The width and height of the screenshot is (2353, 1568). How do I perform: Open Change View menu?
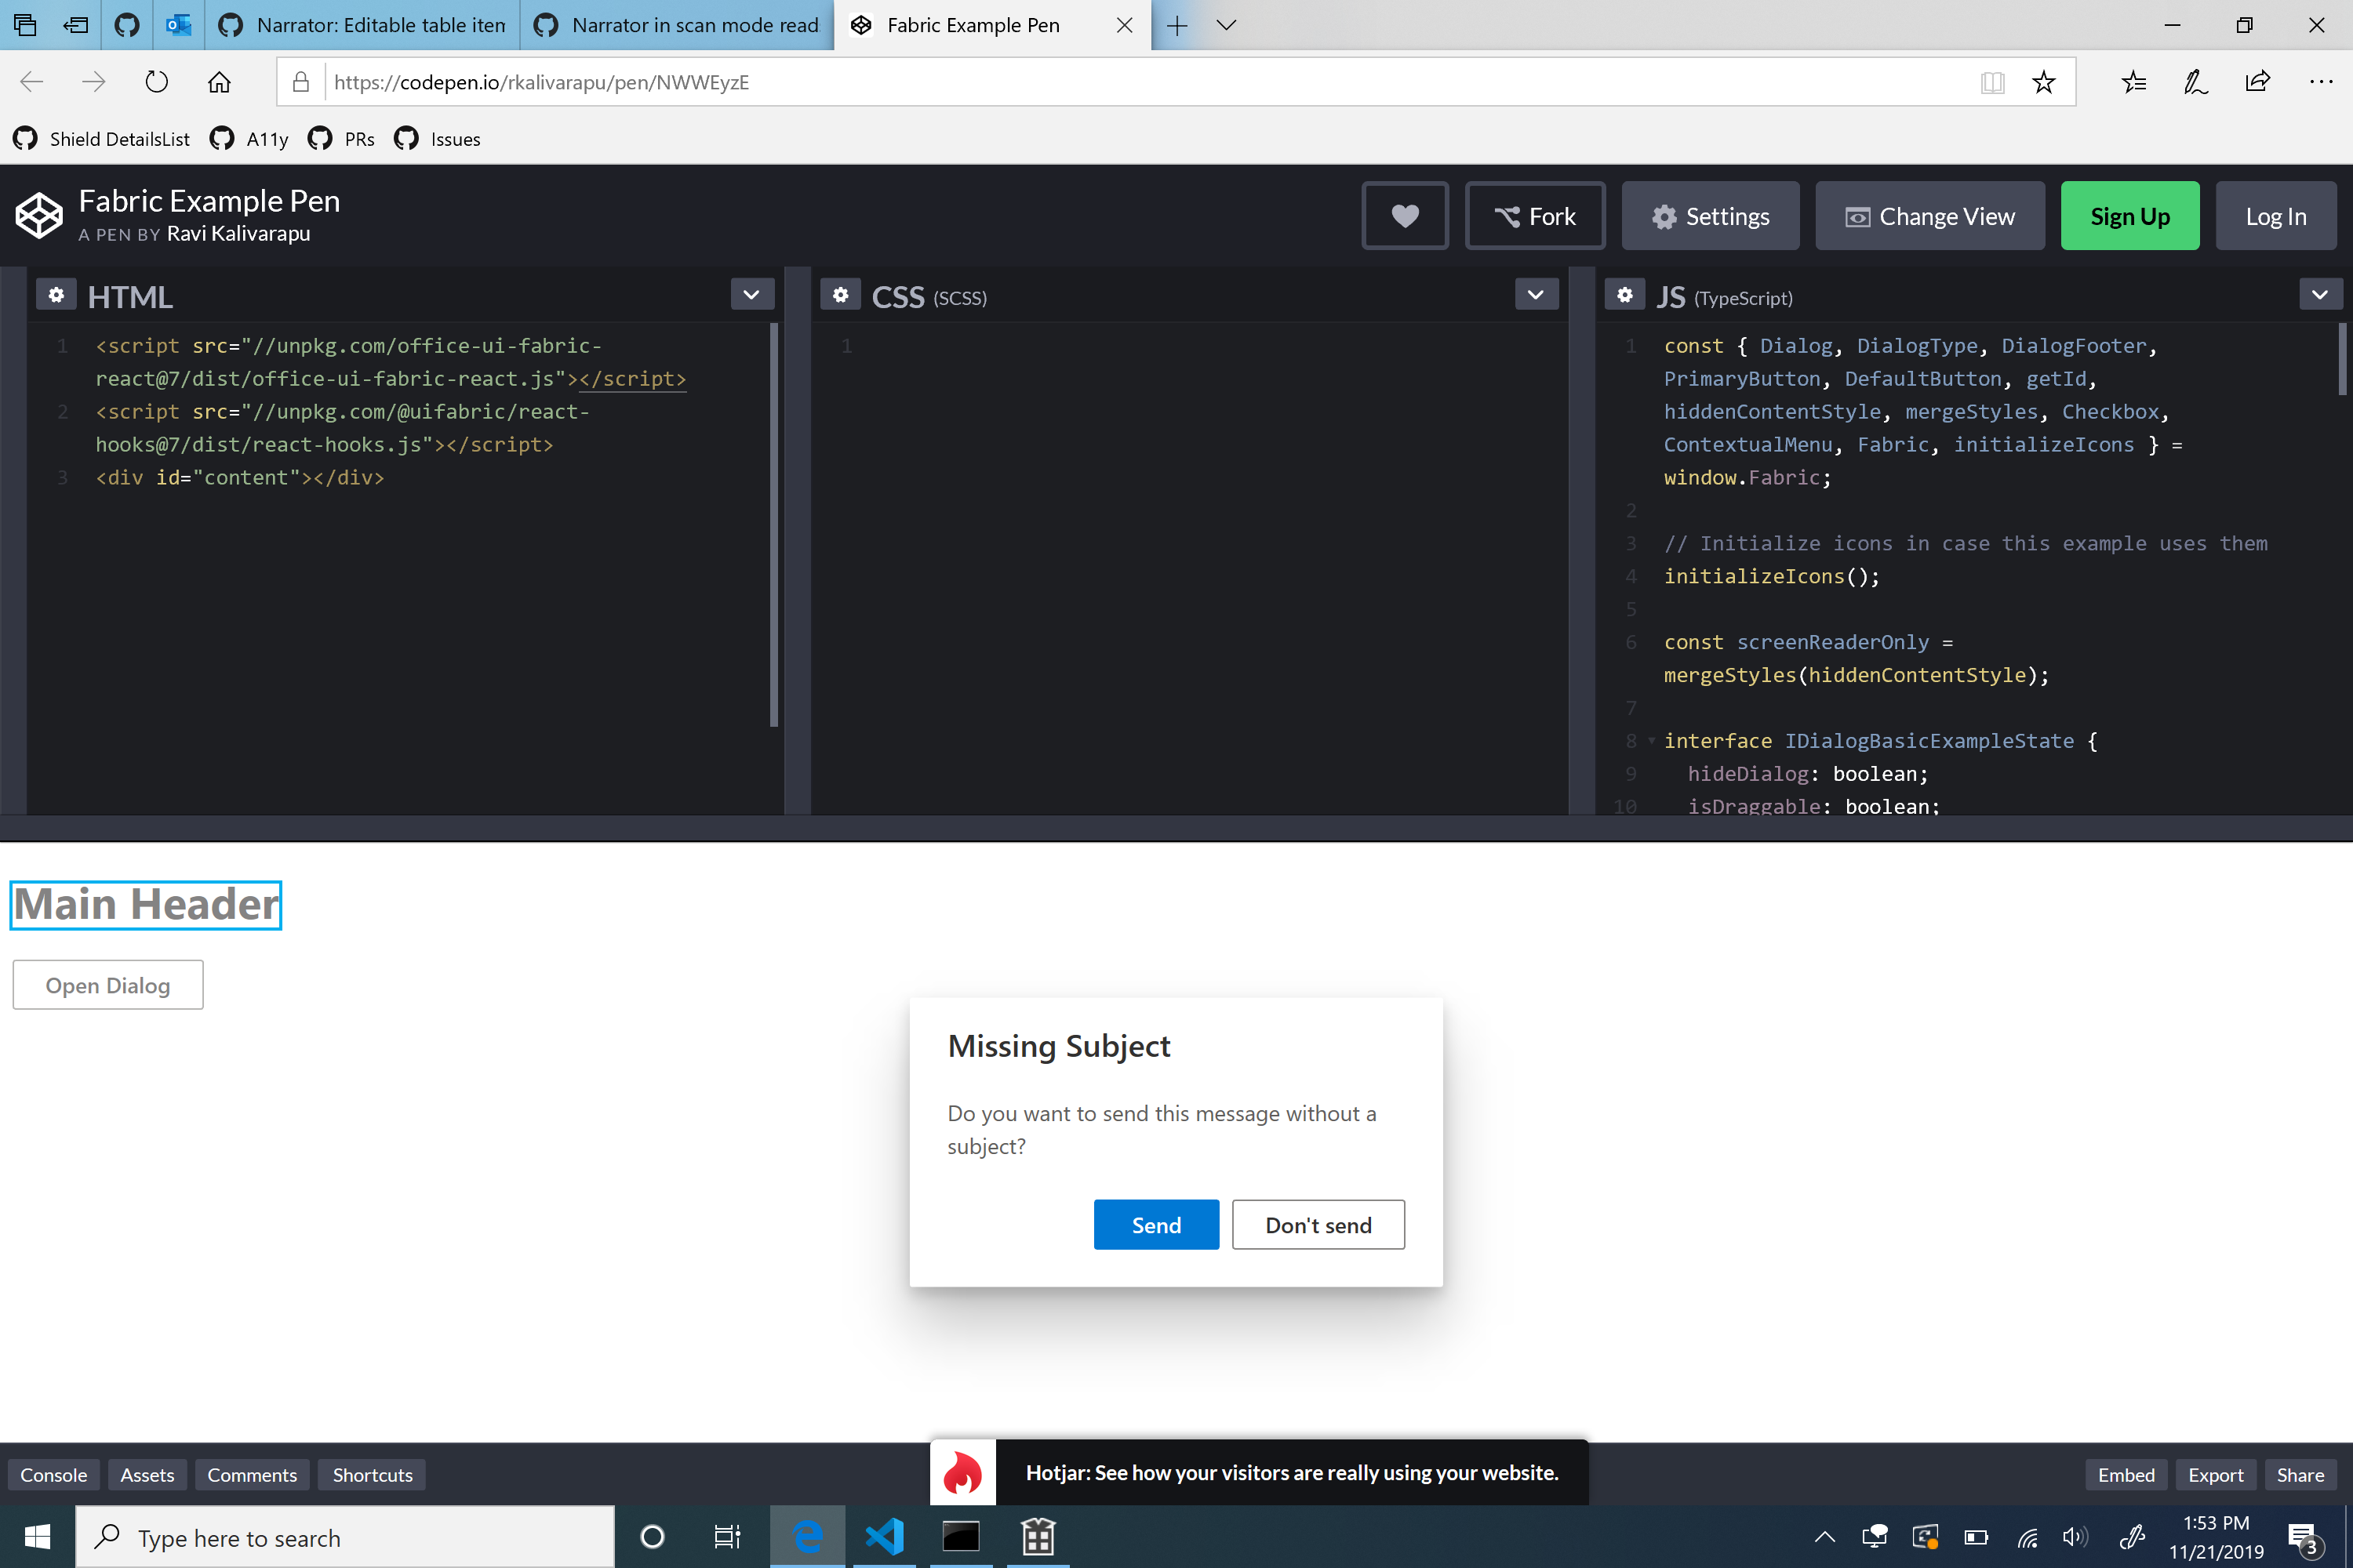click(x=1929, y=216)
